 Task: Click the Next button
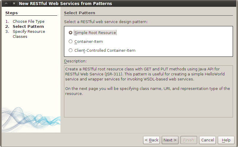coord(170,140)
